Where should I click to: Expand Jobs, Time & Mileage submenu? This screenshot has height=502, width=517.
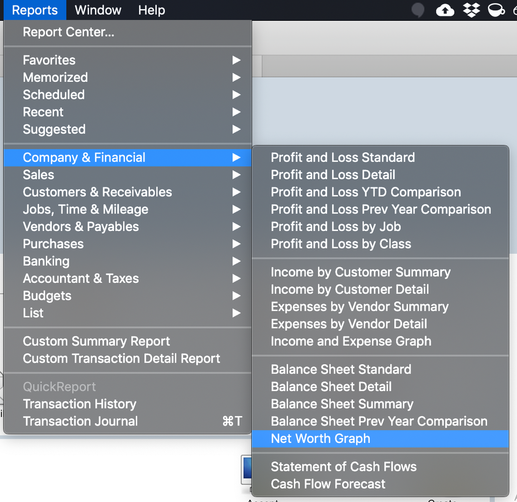pyautogui.click(x=128, y=209)
